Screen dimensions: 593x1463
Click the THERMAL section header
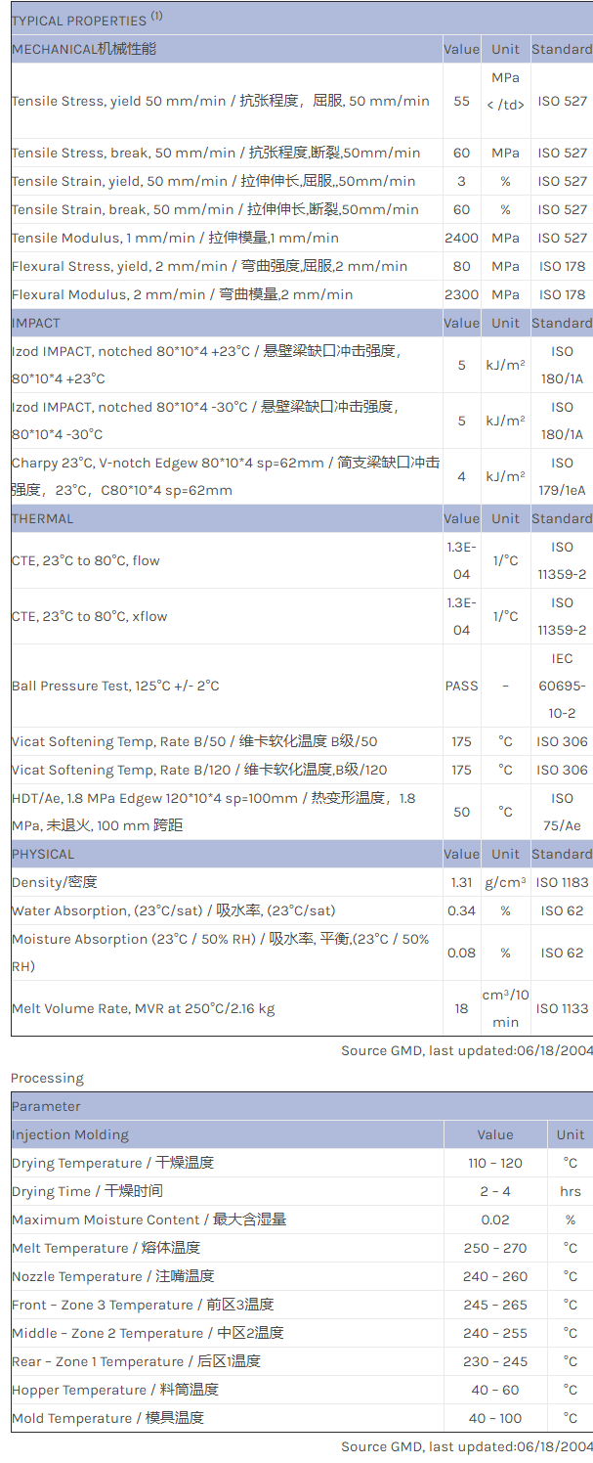43,518
